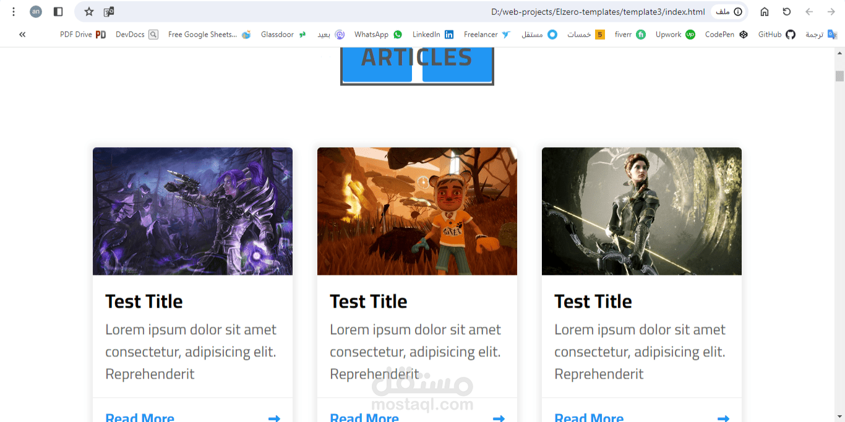Viewport: 845px width, 422px height.
Task: Click the browser forward arrow
Action: [831, 12]
